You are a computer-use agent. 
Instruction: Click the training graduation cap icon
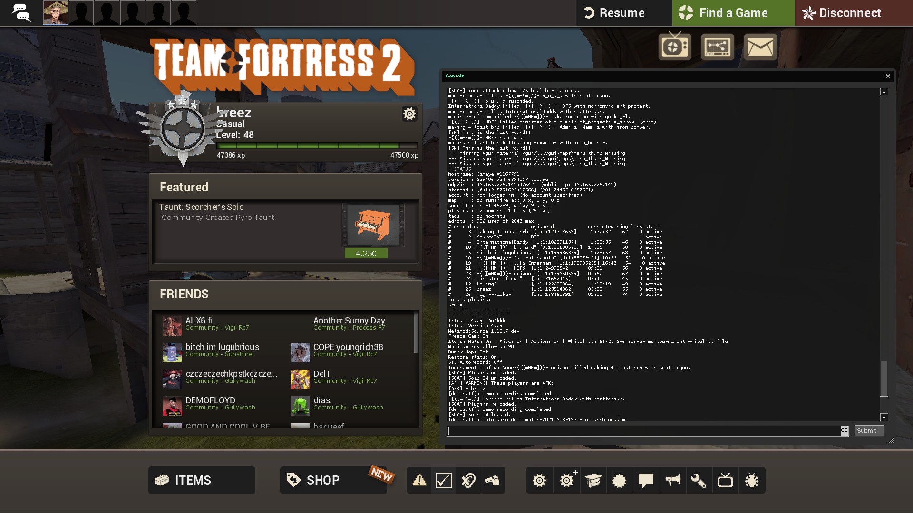593,480
